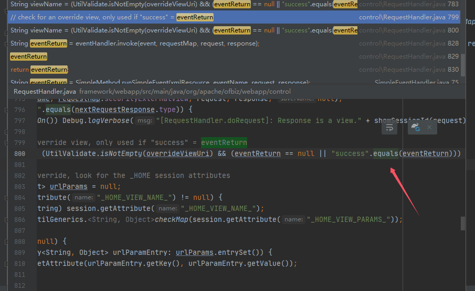Image resolution: width=475 pixels, height=291 pixels.
Task: Close the Gradle reload floating toolbar
Action: pyautogui.click(x=429, y=127)
